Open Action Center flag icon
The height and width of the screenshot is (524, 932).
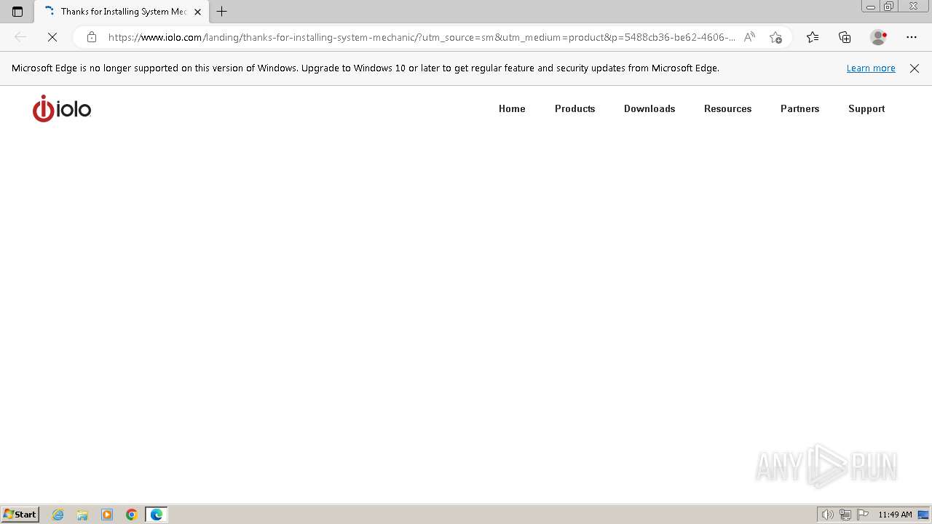click(863, 515)
